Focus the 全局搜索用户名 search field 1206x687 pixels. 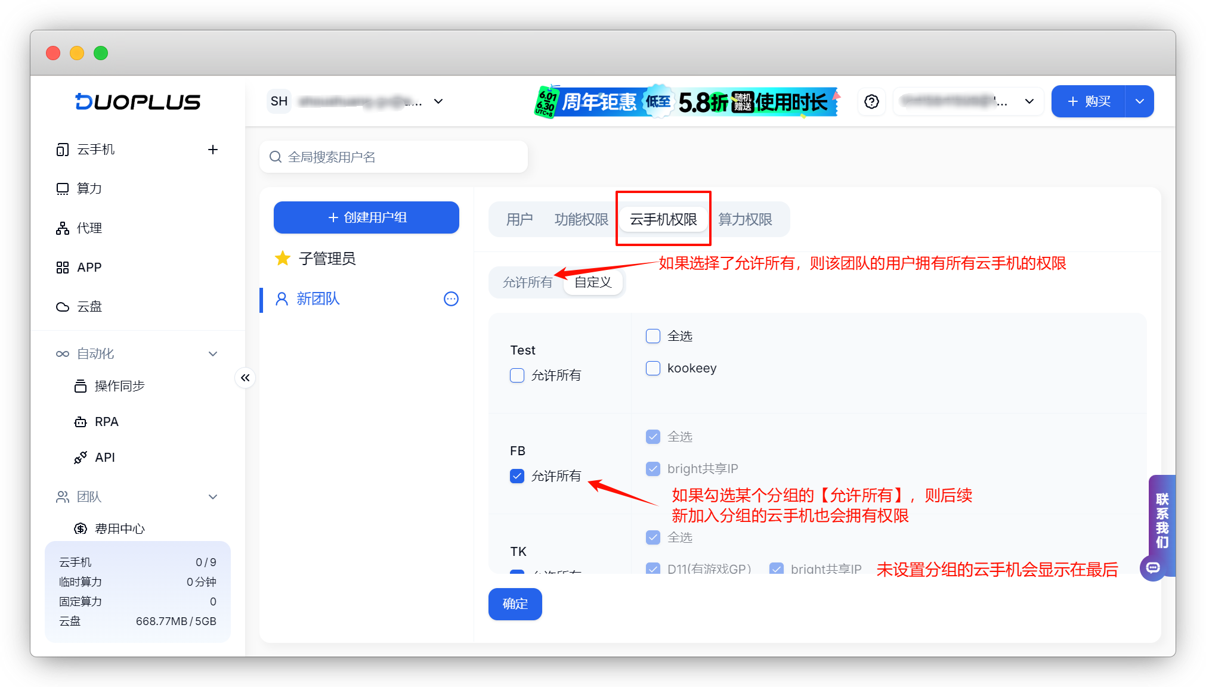pyautogui.click(x=394, y=157)
